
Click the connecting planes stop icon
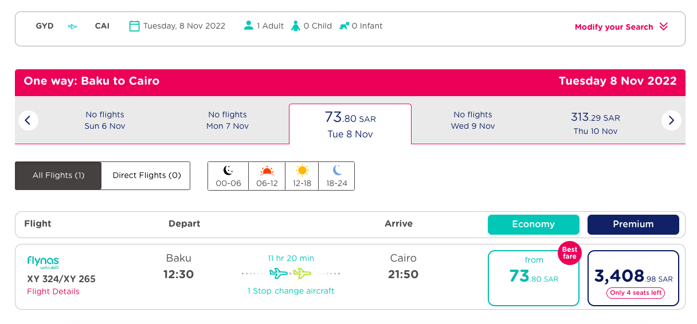point(291,274)
